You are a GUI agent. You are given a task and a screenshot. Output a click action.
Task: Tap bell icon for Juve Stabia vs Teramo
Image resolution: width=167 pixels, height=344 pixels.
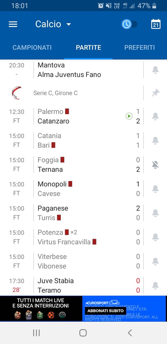(x=155, y=285)
